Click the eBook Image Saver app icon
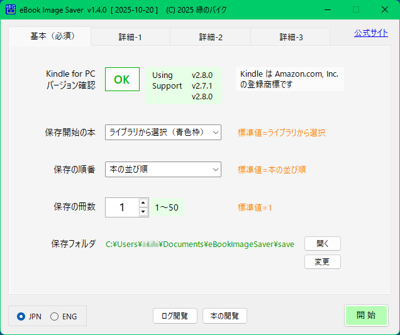The height and width of the screenshot is (335, 400). tap(11, 9)
